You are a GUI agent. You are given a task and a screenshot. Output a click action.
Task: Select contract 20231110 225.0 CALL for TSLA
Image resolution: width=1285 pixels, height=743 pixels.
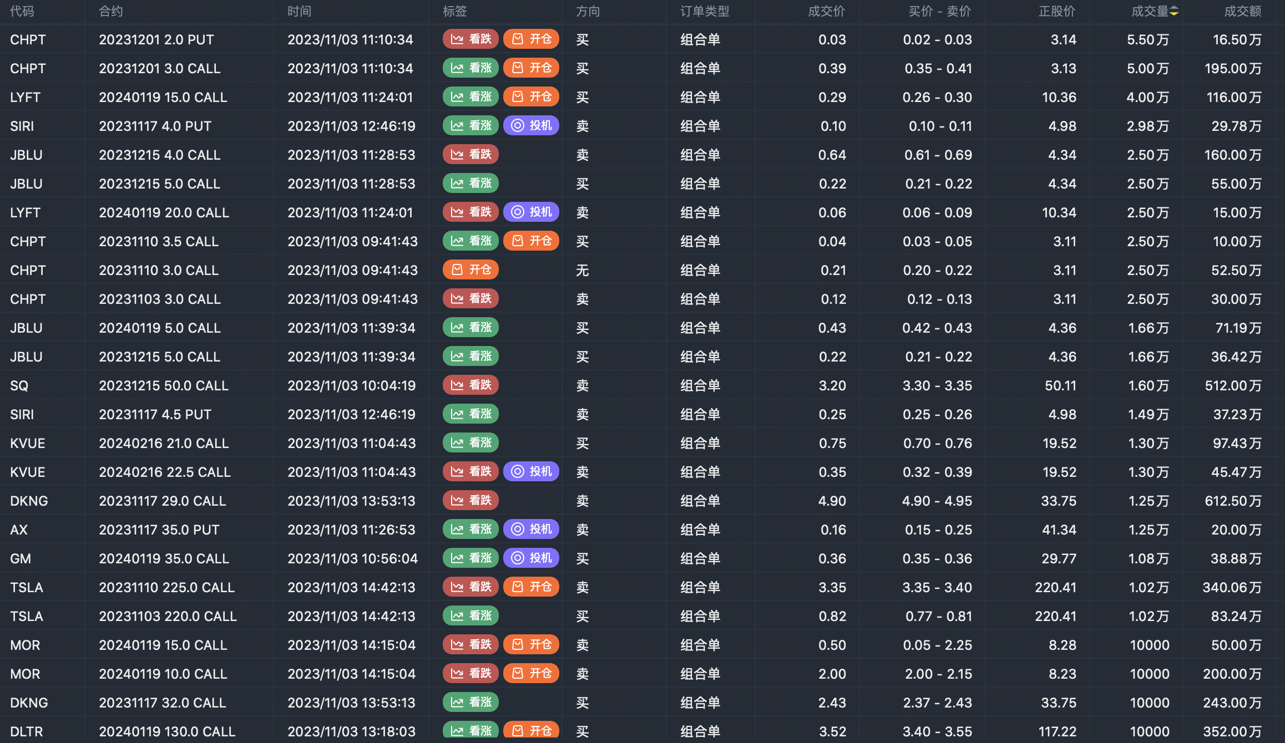click(166, 587)
